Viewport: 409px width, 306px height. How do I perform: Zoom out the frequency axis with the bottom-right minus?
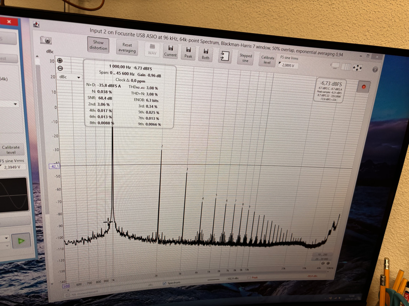323,263
